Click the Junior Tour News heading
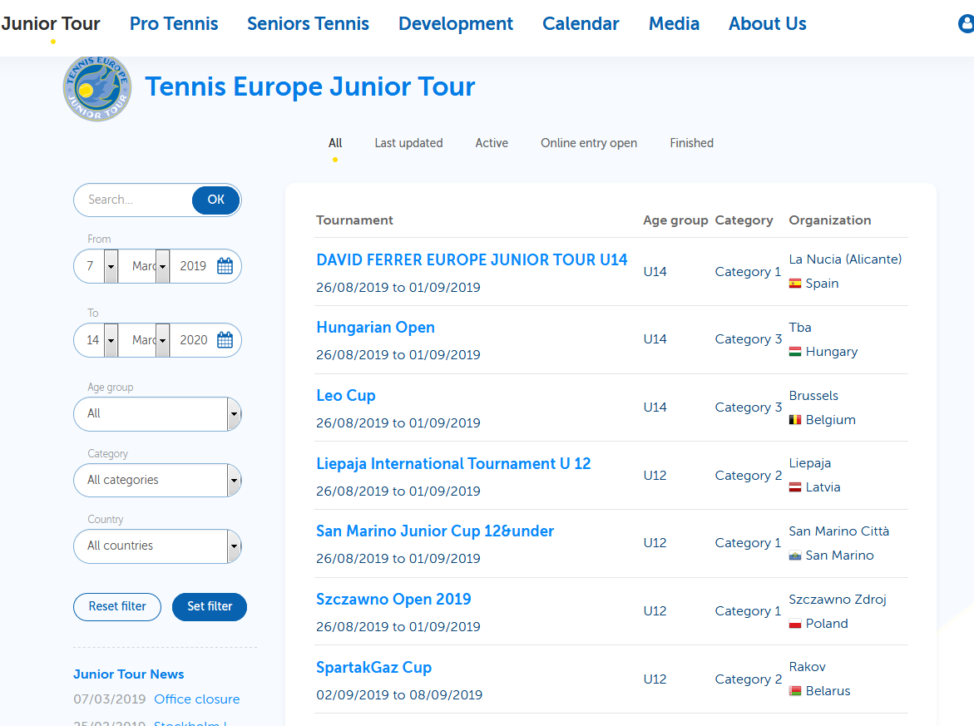The height and width of the screenshot is (726, 974). click(129, 674)
